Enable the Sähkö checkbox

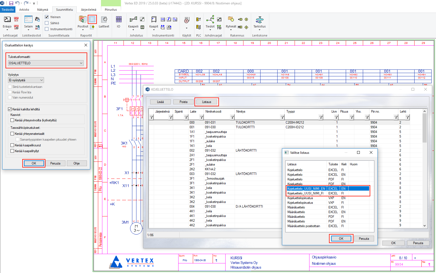[47, 23]
